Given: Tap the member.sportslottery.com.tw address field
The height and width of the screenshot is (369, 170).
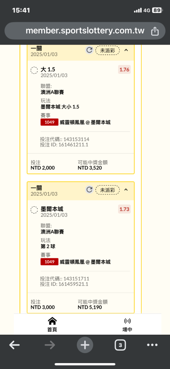Looking at the screenshot, I should [85, 31].
